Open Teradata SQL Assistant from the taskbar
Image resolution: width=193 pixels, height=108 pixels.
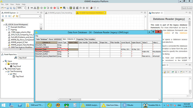point(152,105)
